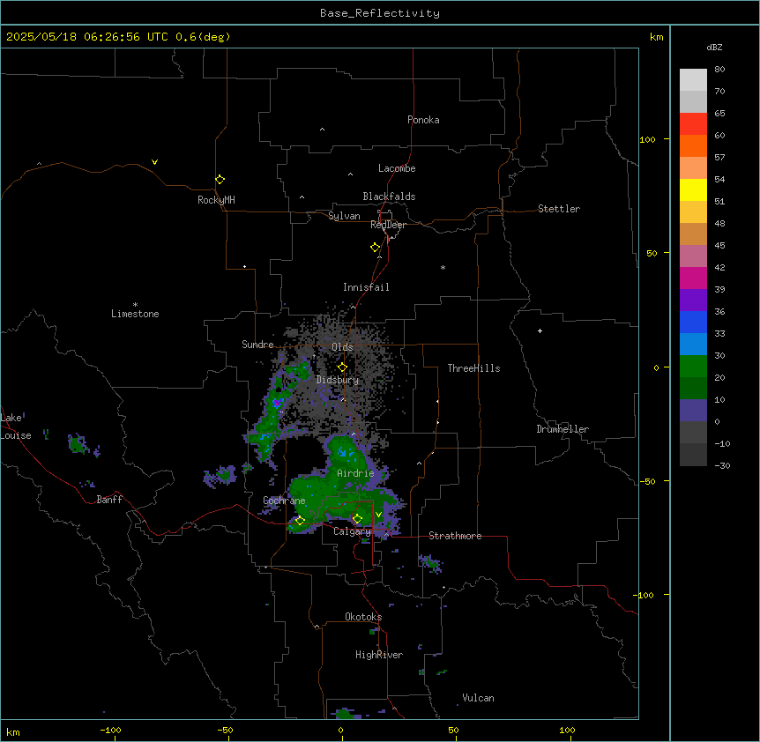Click the yellow diamond marker south of RedDeer
The width and height of the screenshot is (760, 742).
click(x=375, y=248)
